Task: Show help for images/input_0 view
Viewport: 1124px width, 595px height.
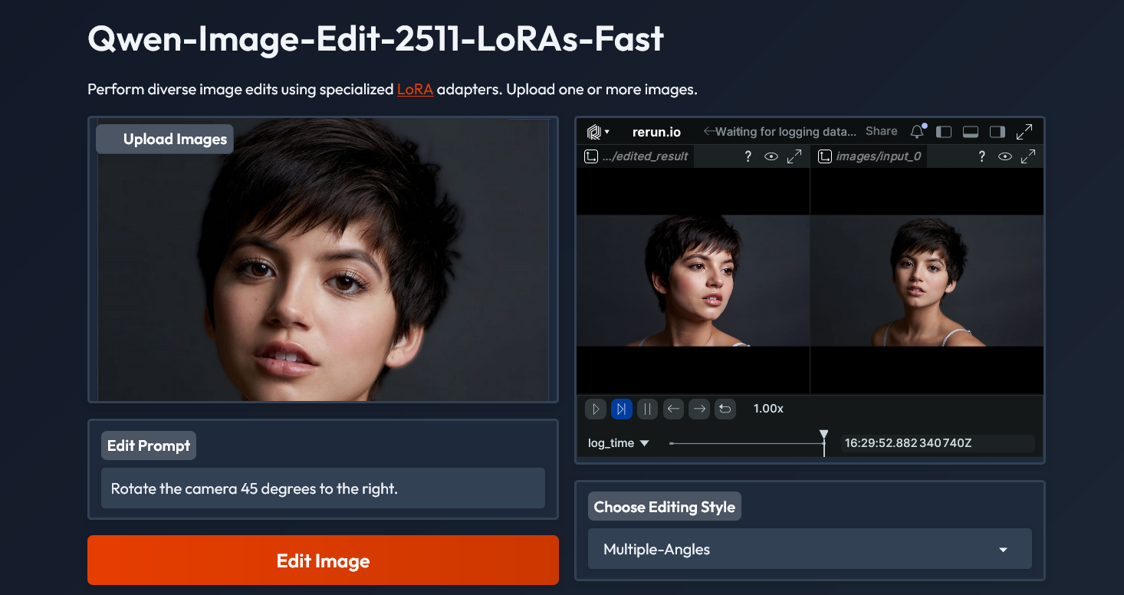Action: [x=981, y=156]
